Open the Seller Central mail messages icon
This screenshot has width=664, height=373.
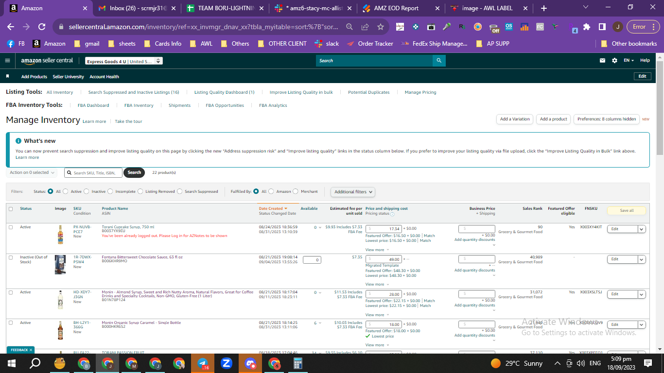pyautogui.click(x=603, y=61)
